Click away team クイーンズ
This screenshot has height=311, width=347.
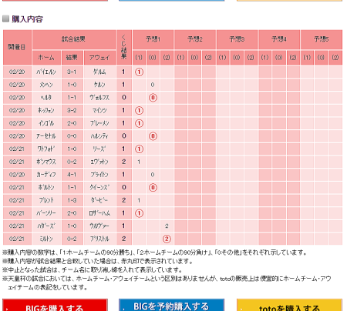click(x=99, y=187)
